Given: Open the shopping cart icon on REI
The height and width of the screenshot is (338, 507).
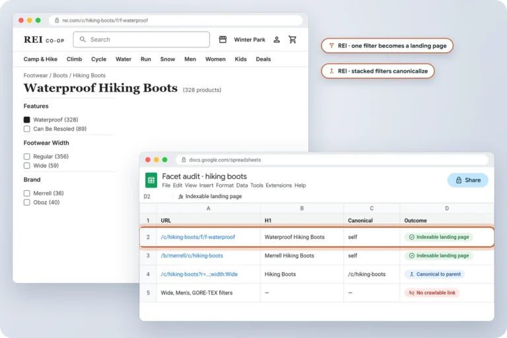Looking at the screenshot, I should 292,40.
